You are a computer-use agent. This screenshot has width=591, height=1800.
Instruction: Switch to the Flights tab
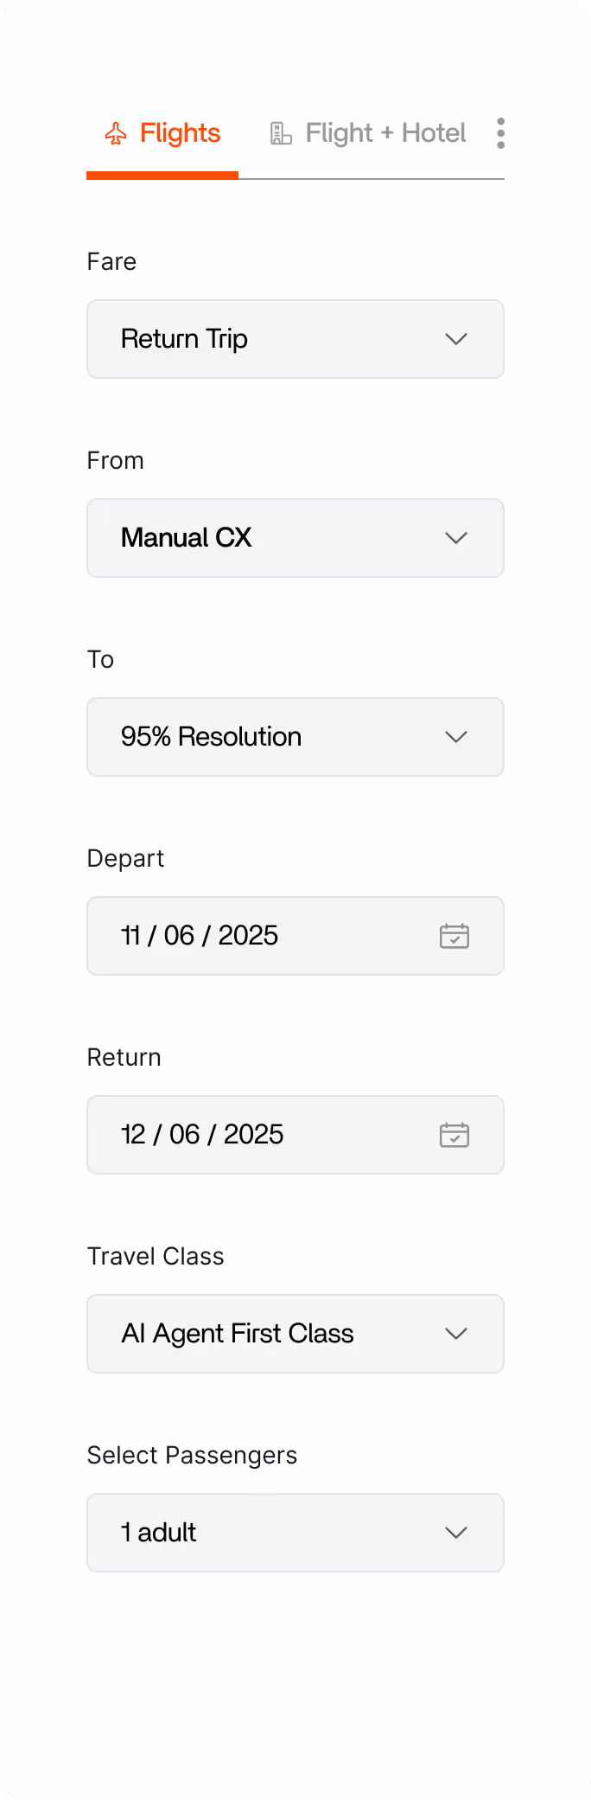pyautogui.click(x=162, y=134)
